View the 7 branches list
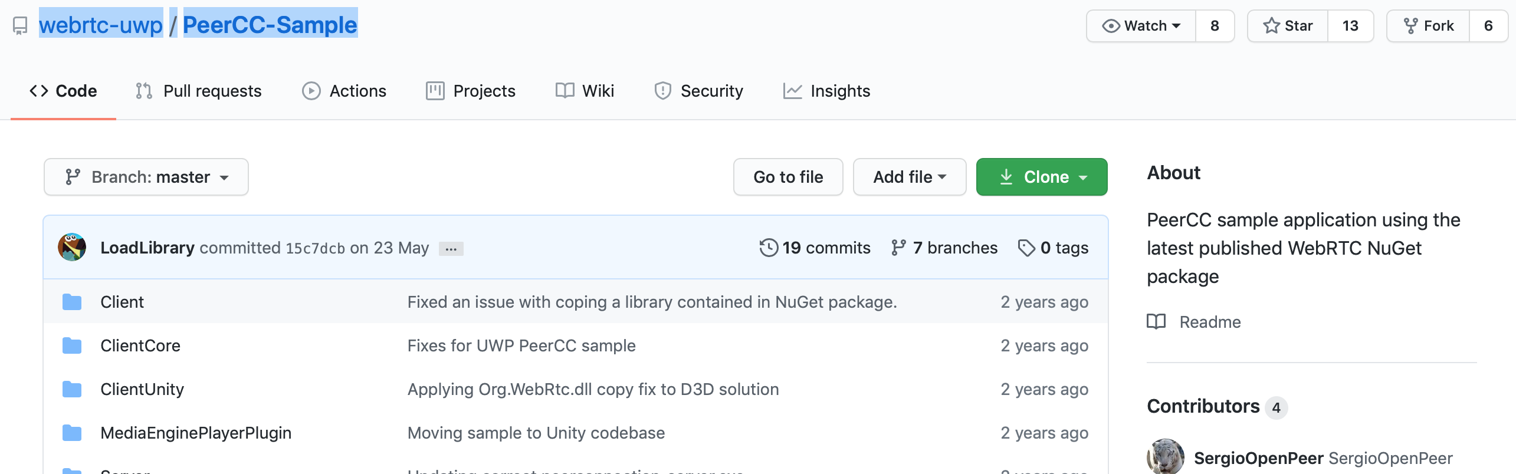1516x474 pixels. tap(944, 248)
